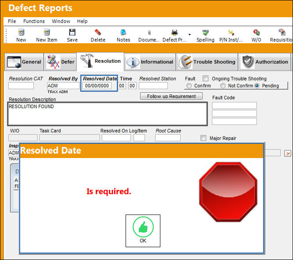Click the third Fault Code field

tap(234, 121)
